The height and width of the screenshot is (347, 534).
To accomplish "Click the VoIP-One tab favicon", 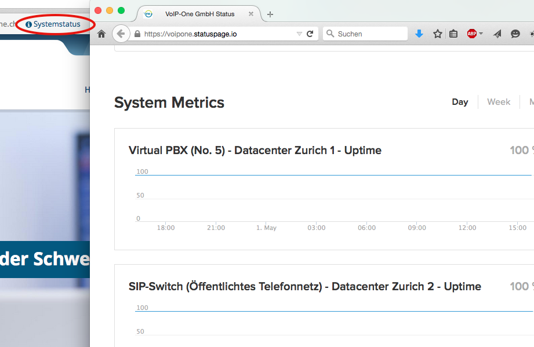I will tap(148, 14).
